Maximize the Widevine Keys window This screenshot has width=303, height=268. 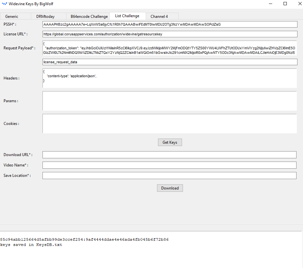pos(285,4)
